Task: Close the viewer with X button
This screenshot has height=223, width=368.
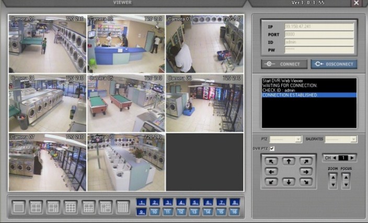Action: (x=356, y=3)
